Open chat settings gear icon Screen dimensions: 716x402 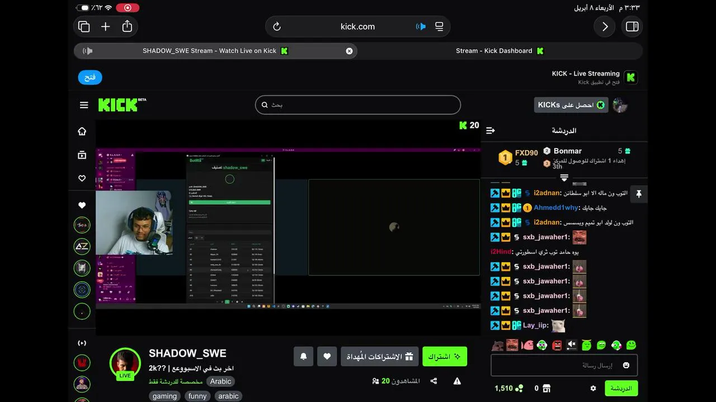point(593,388)
